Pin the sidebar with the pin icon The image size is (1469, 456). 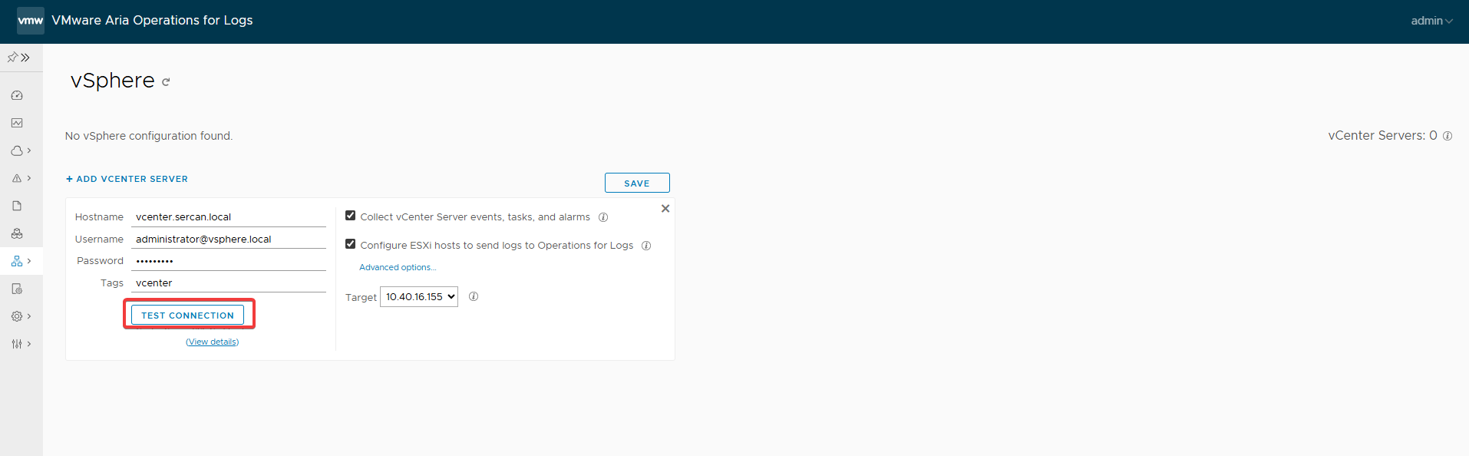click(x=12, y=58)
